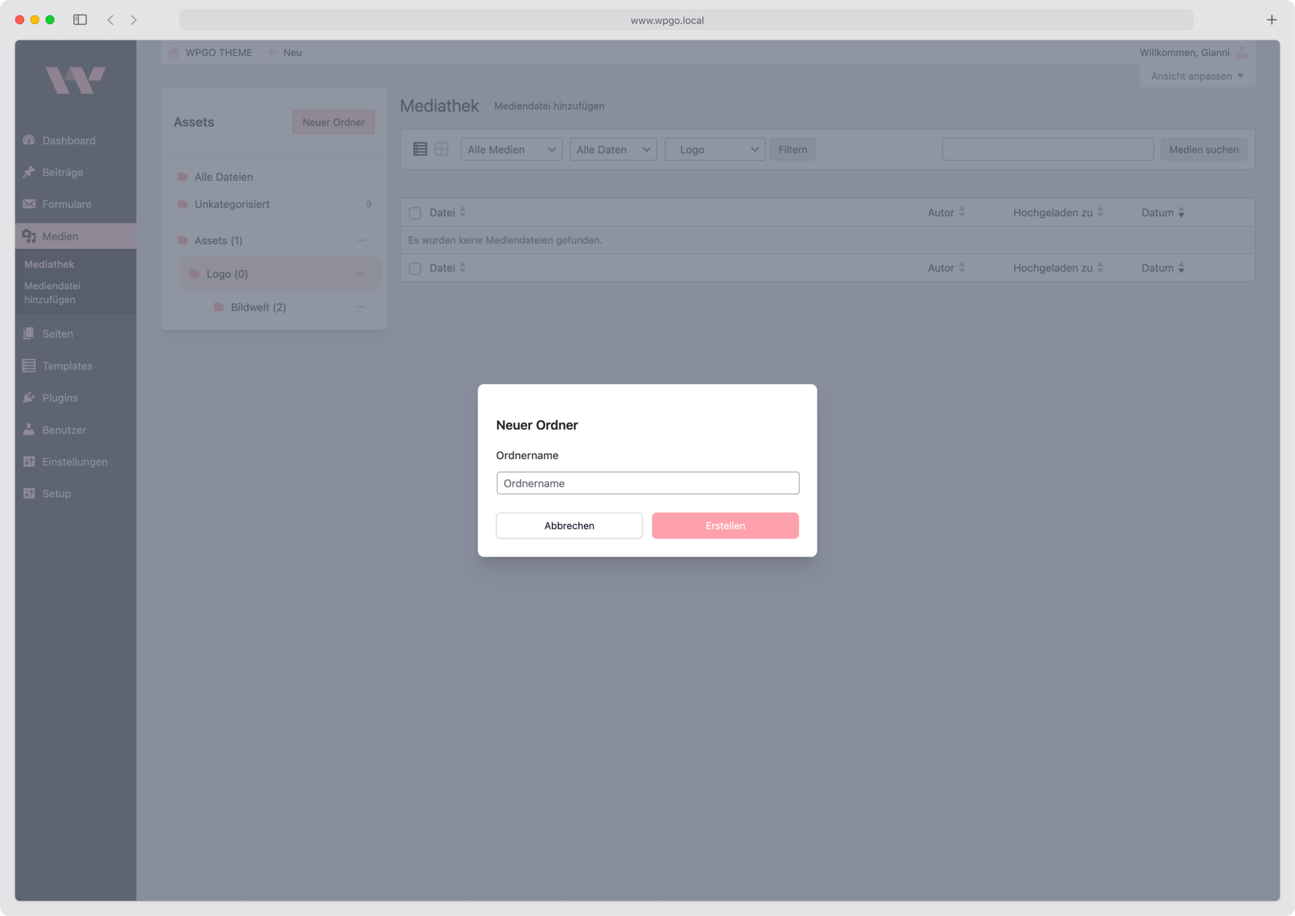Open Benutzer via the user icon

pos(29,430)
